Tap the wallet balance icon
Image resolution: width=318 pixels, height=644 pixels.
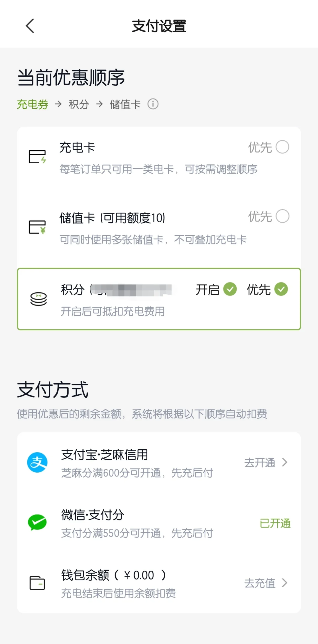37,583
